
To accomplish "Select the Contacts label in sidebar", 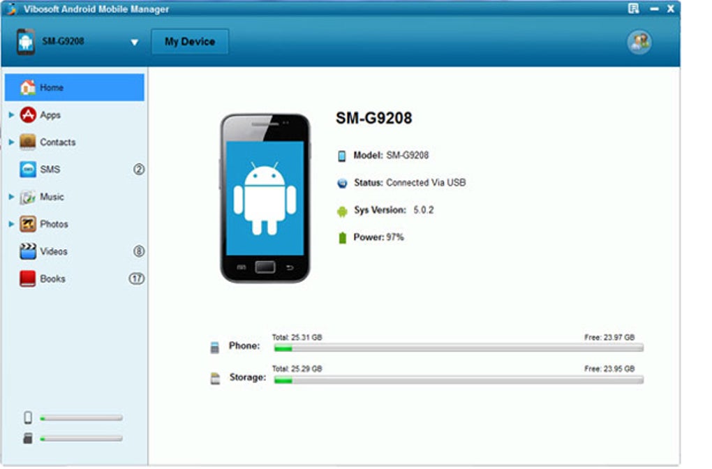I will [x=58, y=142].
